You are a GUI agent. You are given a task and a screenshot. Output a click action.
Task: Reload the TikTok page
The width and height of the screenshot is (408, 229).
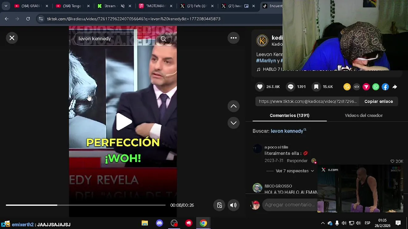pyautogui.click(x=28, y=19)
